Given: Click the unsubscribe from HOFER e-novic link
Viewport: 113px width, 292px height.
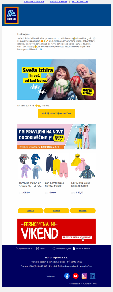Looking at the screenshot, I should [83, 284].
